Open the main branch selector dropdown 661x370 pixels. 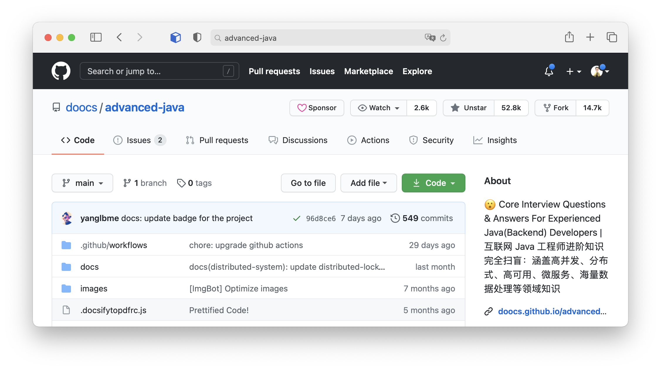[82, 183]
